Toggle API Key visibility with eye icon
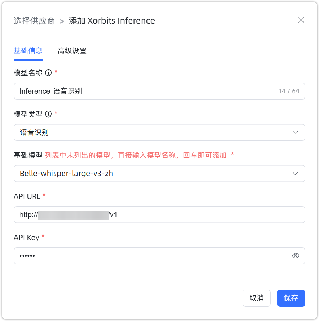 pyautogui.click(x=295, y=256)
